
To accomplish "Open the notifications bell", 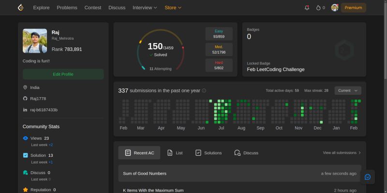I will tap(307, 8).
